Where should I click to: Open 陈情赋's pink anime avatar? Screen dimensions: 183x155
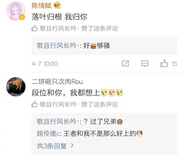point(16,11)
